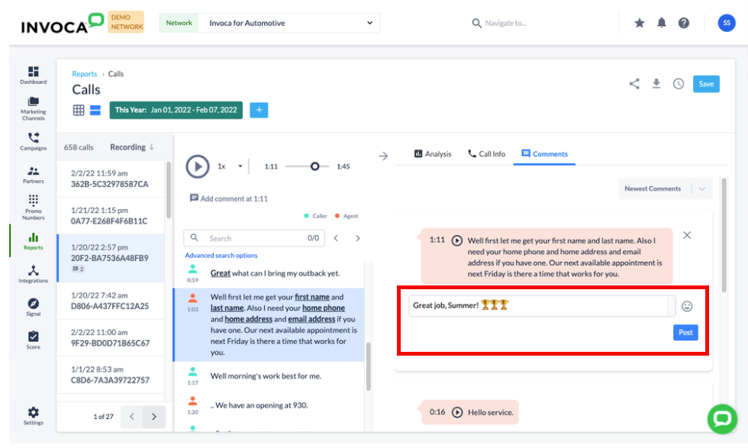Open the help question mark
This screenshot has height=448, width=748.
click(684, 23)
